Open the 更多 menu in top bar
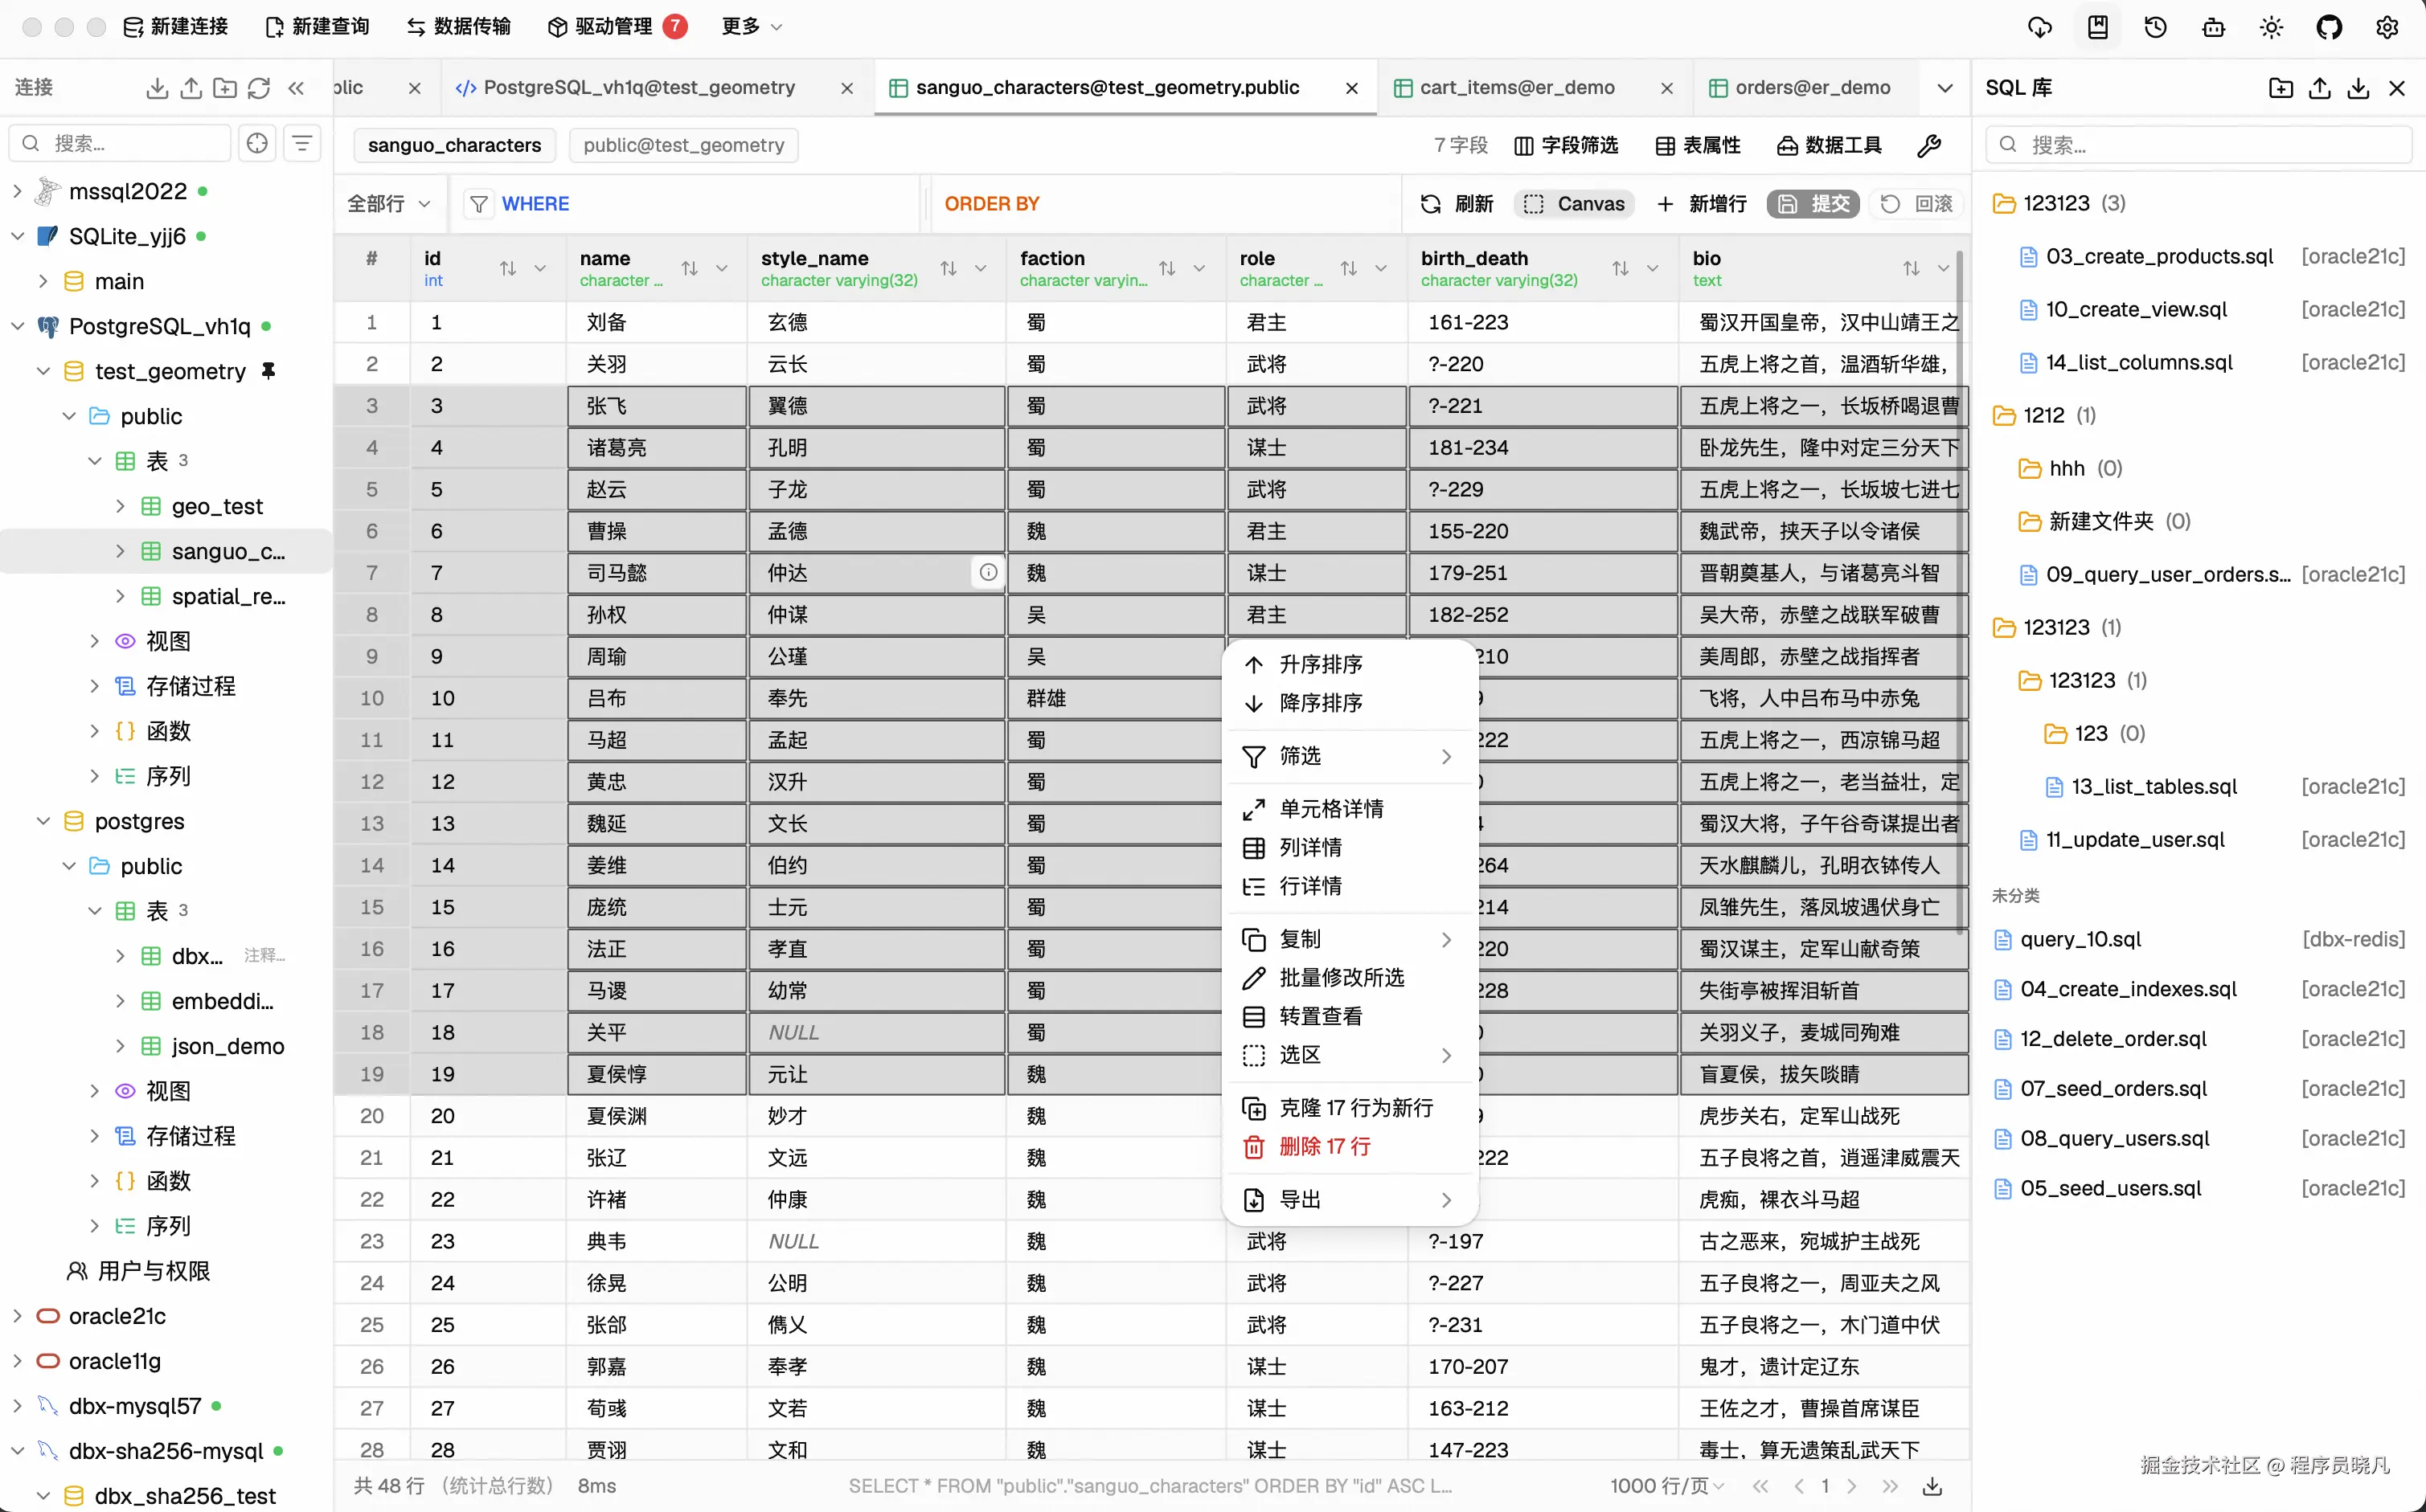The width and height of the screenshot is (2426, 1512). 752,27
